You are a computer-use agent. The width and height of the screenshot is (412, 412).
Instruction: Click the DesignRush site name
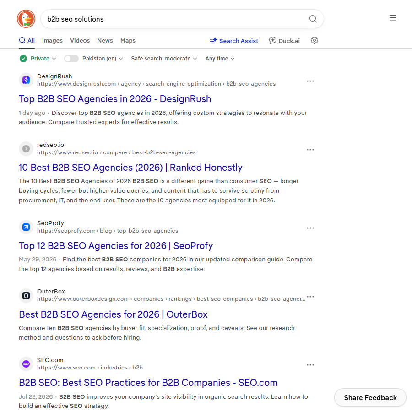tap(54, 76)
